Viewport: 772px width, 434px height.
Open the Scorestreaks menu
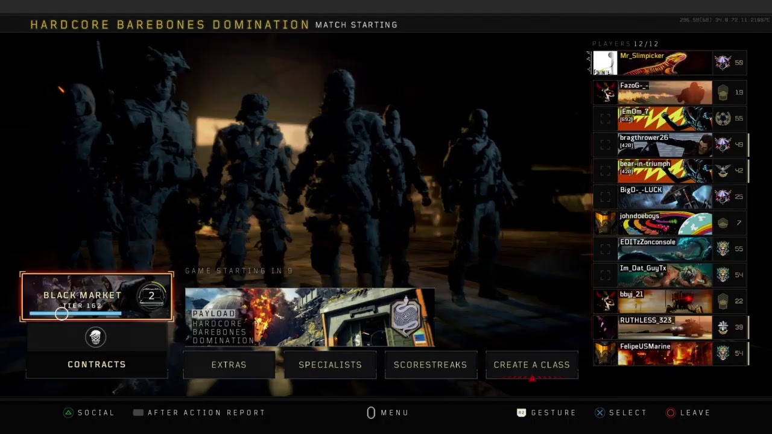click(431, 365)
